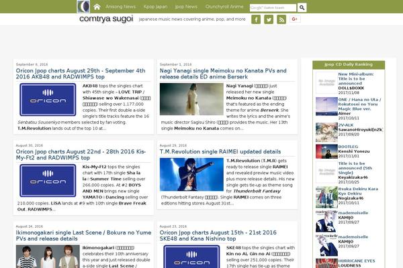Click Keyakizaka46 No Image Available placeholder

point(326,172)
